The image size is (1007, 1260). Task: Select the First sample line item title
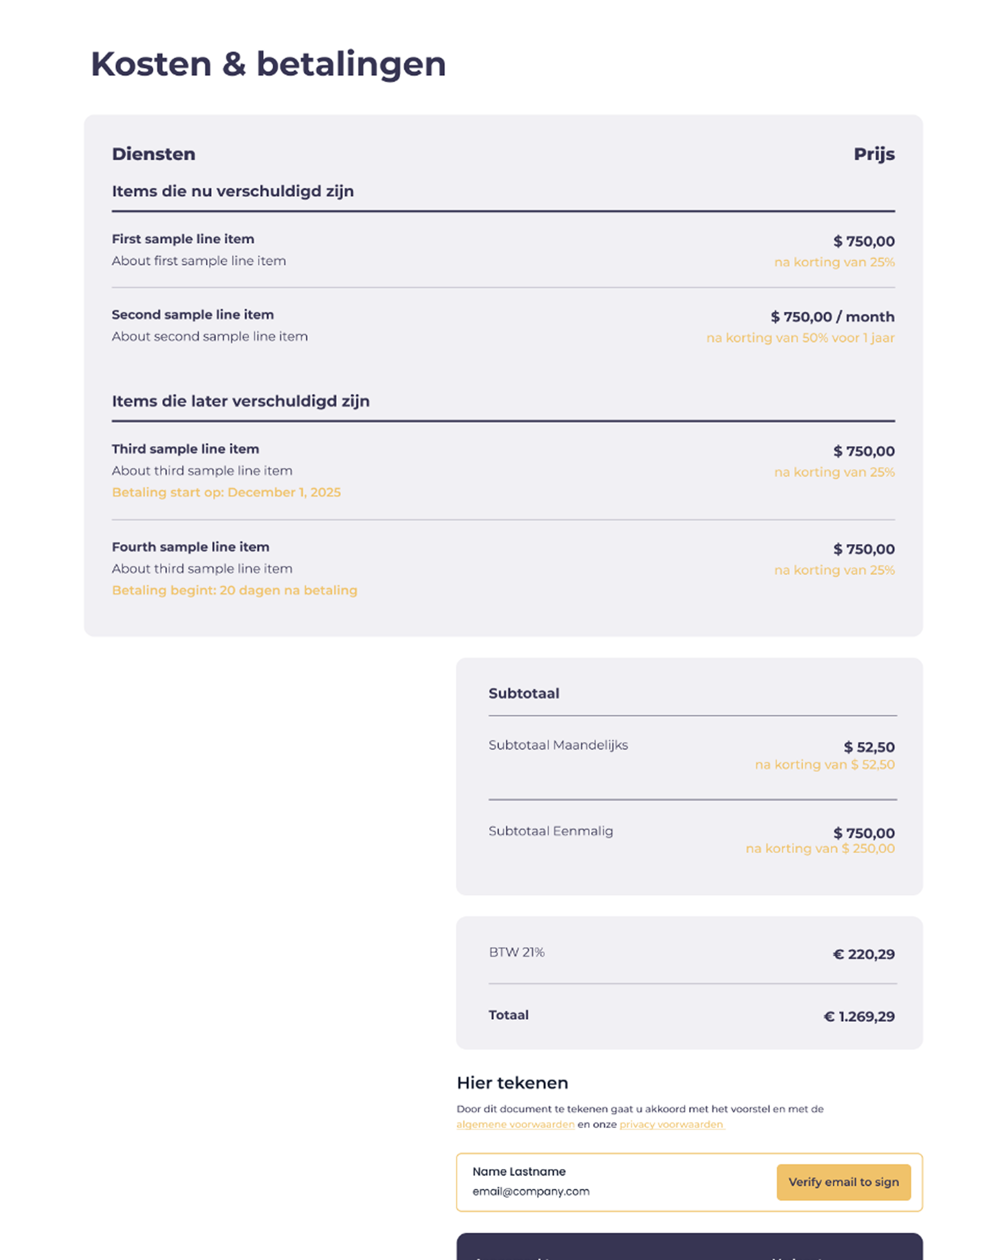click(183, 239)
